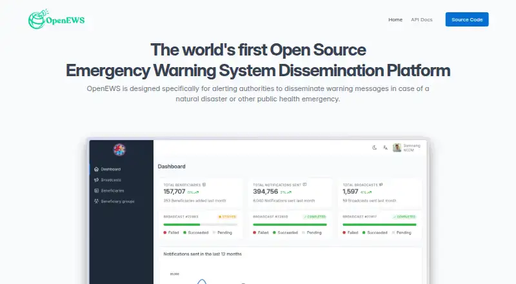
Task: Click the icon beside Total Beneficiaries
Action: [x=204, y=185]
